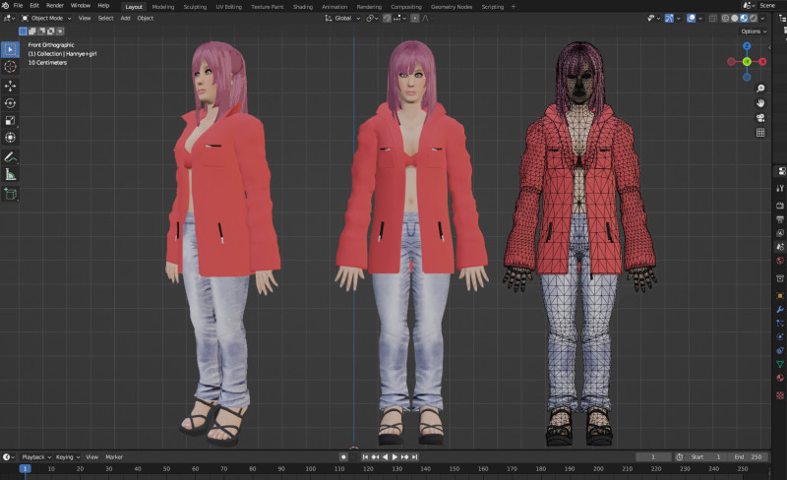Click the Add Cube tool icon
The image size is (787, 480).
click(x=10, y=194)
